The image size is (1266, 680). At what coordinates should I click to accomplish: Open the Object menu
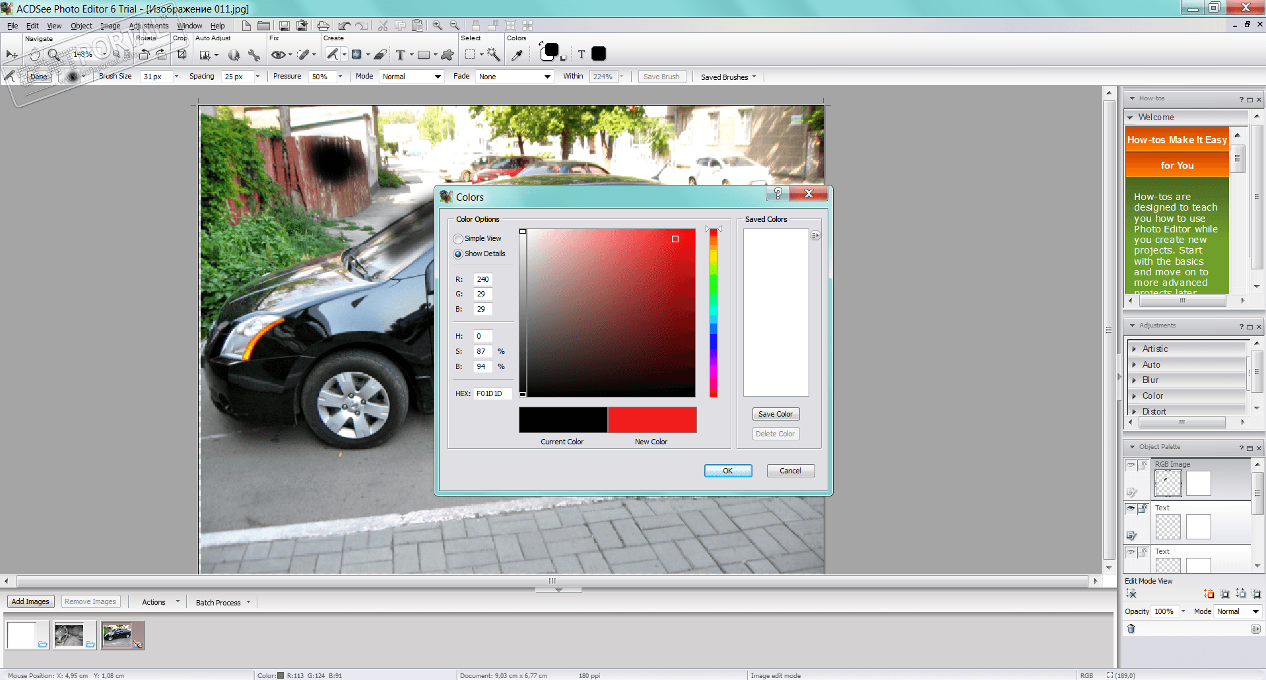(x=82, y=26)
